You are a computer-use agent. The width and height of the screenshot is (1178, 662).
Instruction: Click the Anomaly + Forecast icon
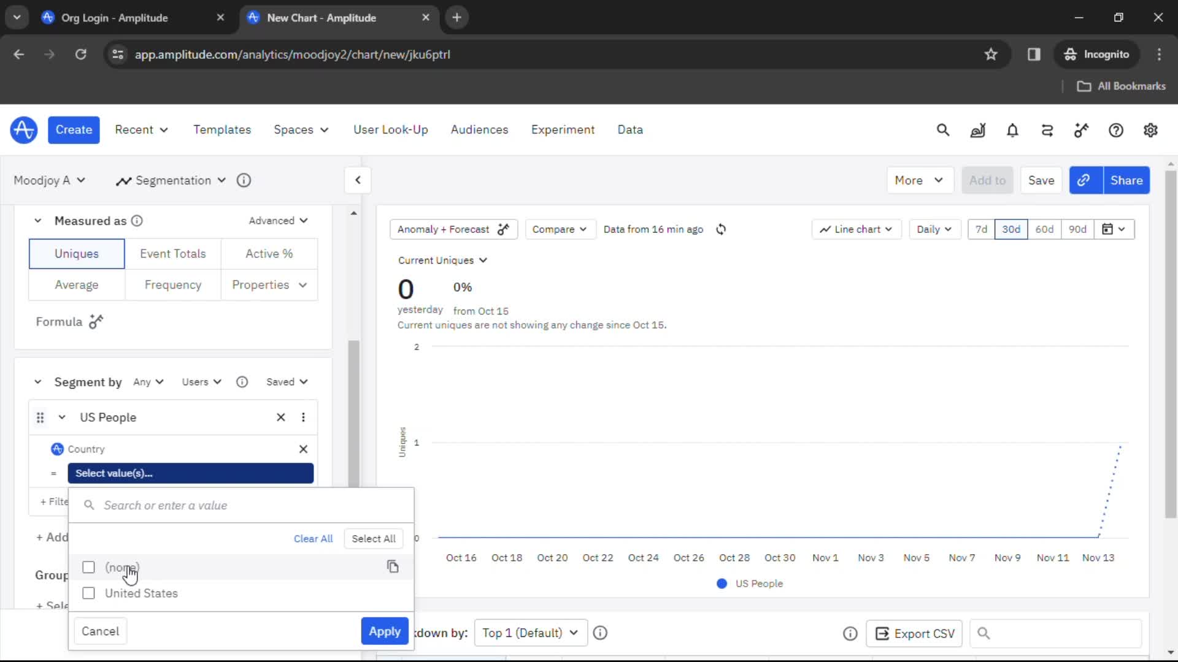[x=503, y=229]
